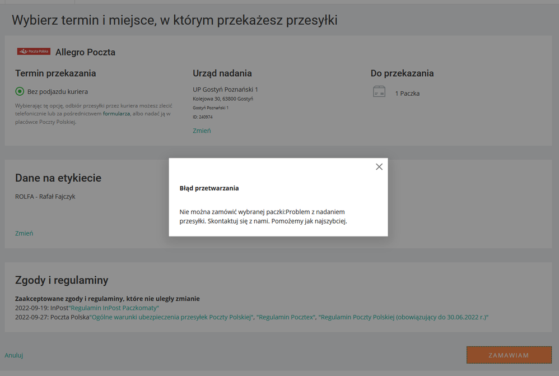Click the Błąd przetwarzania heading
Screen dimensions: 559x376
pyautogui.click(x=209, y=188)
